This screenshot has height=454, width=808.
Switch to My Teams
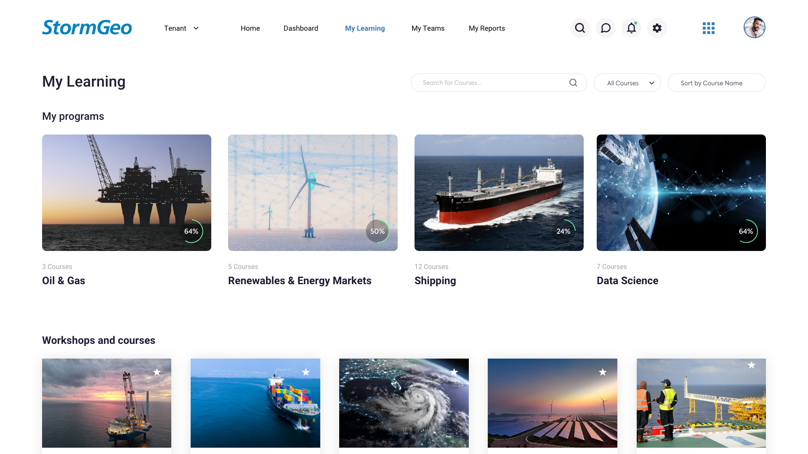tap(428, 28)
